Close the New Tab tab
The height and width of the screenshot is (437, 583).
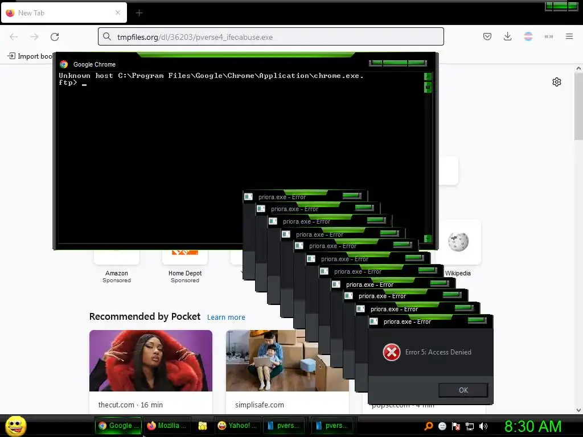[118, 13]
